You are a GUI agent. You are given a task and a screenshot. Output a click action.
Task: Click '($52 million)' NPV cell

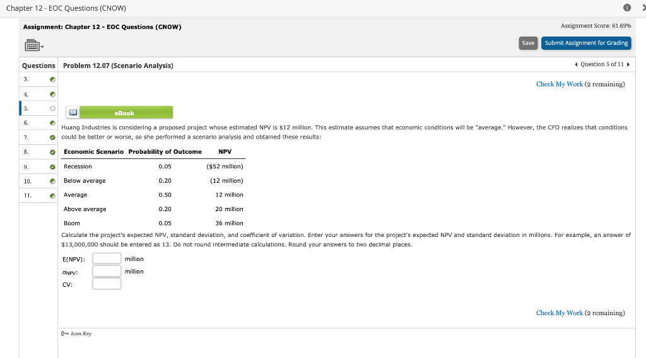[225, 166]
